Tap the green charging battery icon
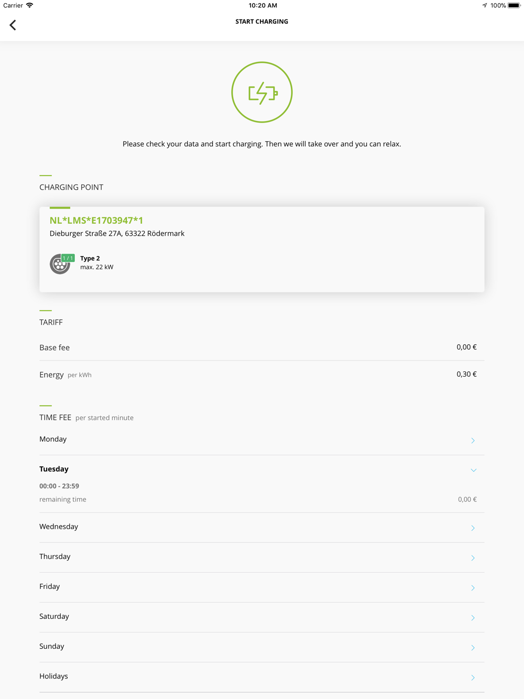524x699 pixels. (262, 93)
